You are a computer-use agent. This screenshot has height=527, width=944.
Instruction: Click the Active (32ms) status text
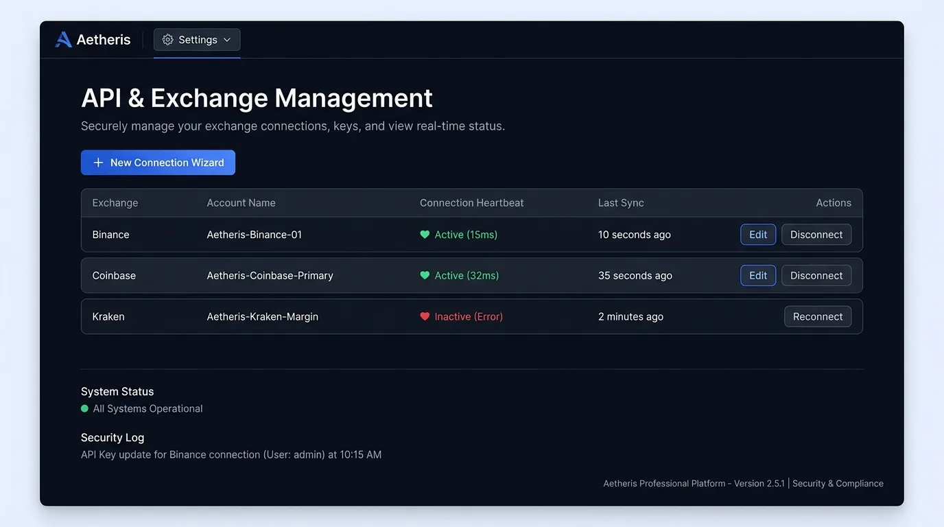pos(467,276)
